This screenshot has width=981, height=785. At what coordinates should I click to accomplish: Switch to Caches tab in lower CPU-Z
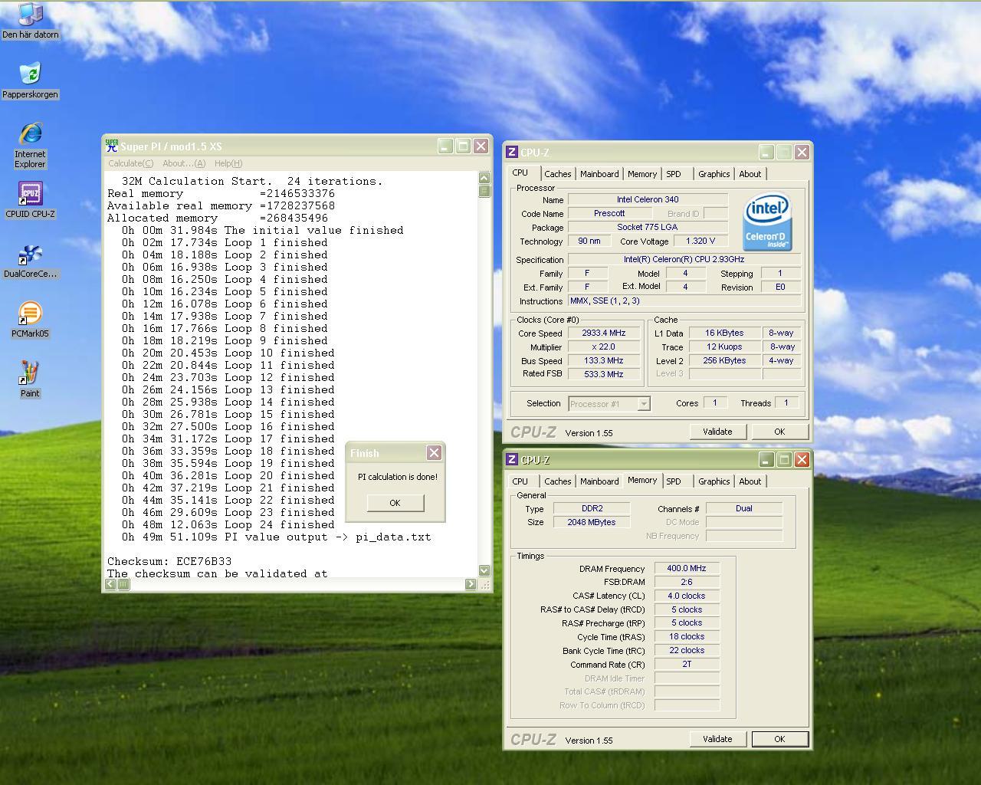pos(557,481)
